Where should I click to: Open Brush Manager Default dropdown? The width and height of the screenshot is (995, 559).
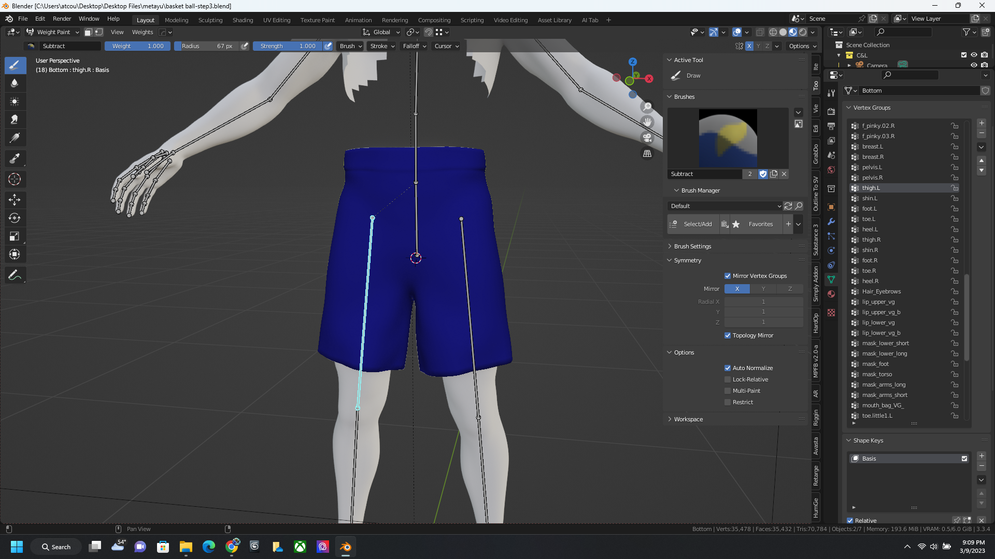(x=724, y=206)
